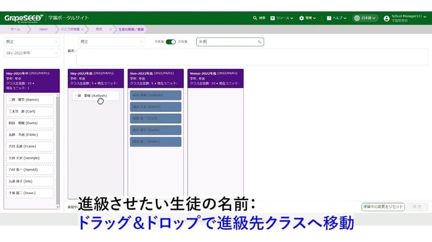The height and width of the screenshot is (242, 432).
Task: Open the Resources menu icon
Action: (273, 18)
